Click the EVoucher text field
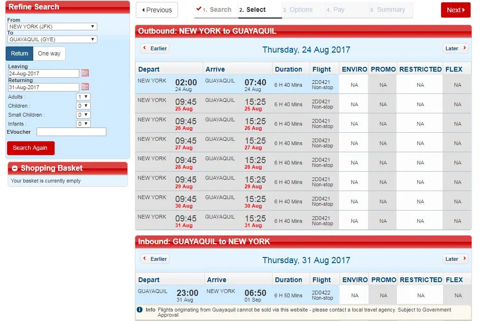Viewport: 481px width, 321px height. click(x=71, y=132)
